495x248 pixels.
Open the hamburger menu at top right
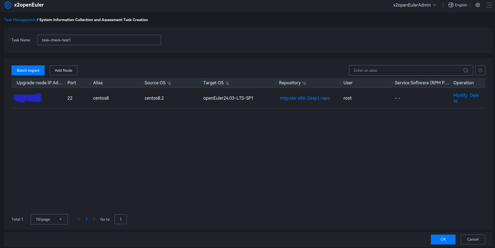489,5
